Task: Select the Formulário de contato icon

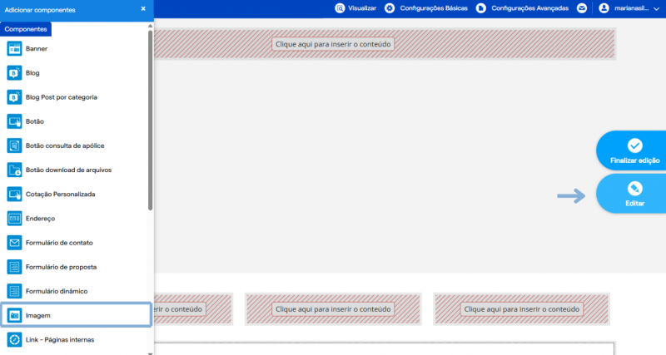Action: (x=14, y=243)
